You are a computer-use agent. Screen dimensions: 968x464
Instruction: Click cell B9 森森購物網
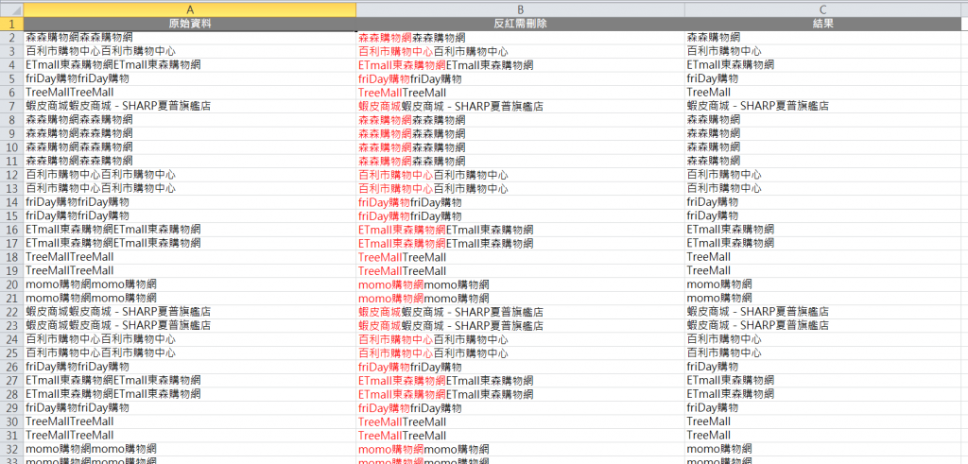click(x=521, y=133)
